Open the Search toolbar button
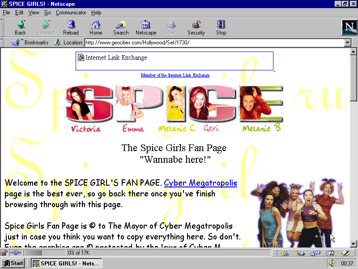Image resolution: width=358 pixels, height=269 pixels. (x=121, y=27)
